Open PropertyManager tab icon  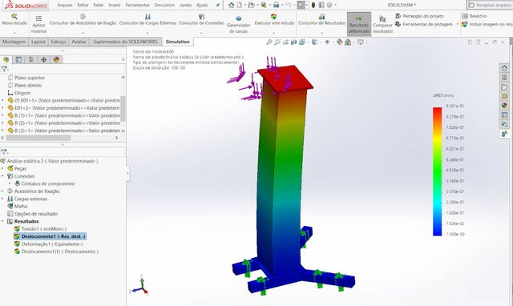[18, 59]
